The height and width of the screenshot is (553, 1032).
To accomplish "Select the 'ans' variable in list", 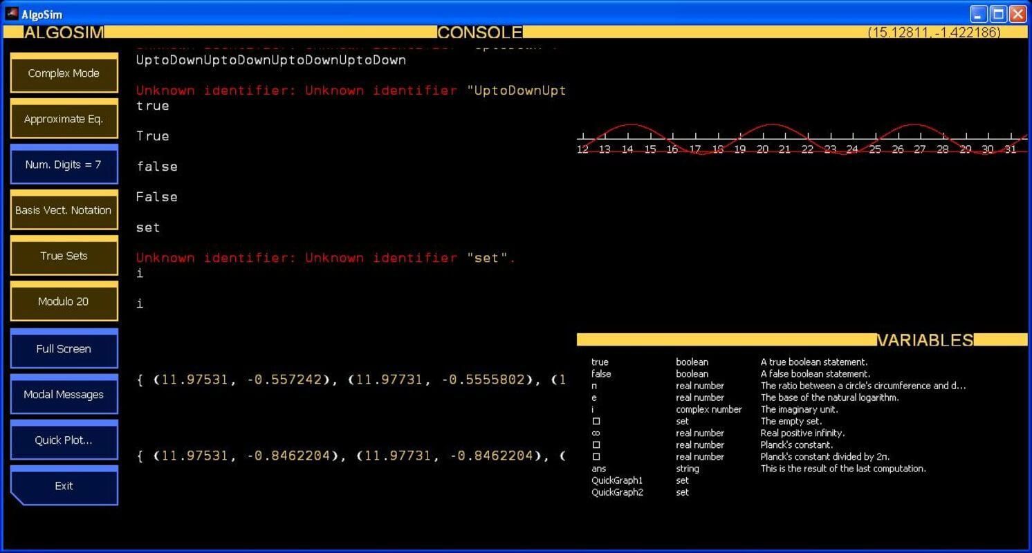I will 599,469.
